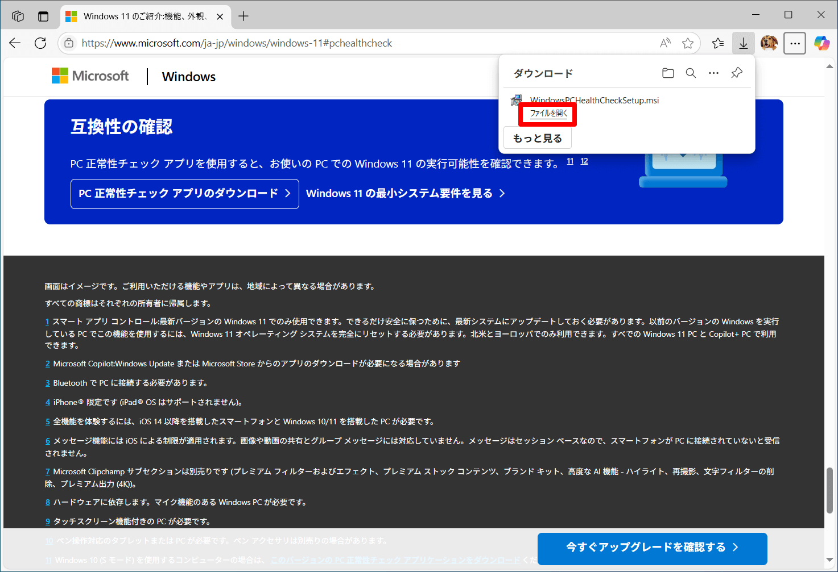Click footnote number 7 Clipchamp link
Image resolution: width=838 pixels, height=572 pixels.
48,471
